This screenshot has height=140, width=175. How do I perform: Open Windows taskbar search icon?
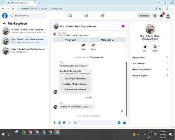click(10, 134)
